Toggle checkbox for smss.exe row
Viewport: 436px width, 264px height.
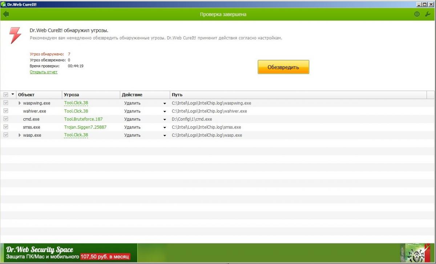6,127
